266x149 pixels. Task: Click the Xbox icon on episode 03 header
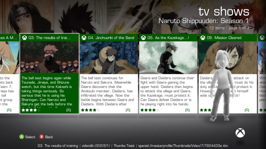(25, 38)
